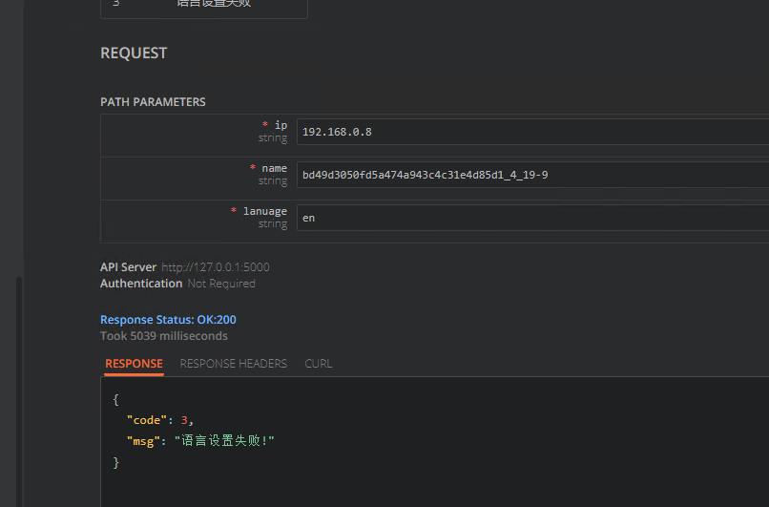Click the 'Not Required' authentication text
This screenshot has width=769, height=507.
(221, 284)
